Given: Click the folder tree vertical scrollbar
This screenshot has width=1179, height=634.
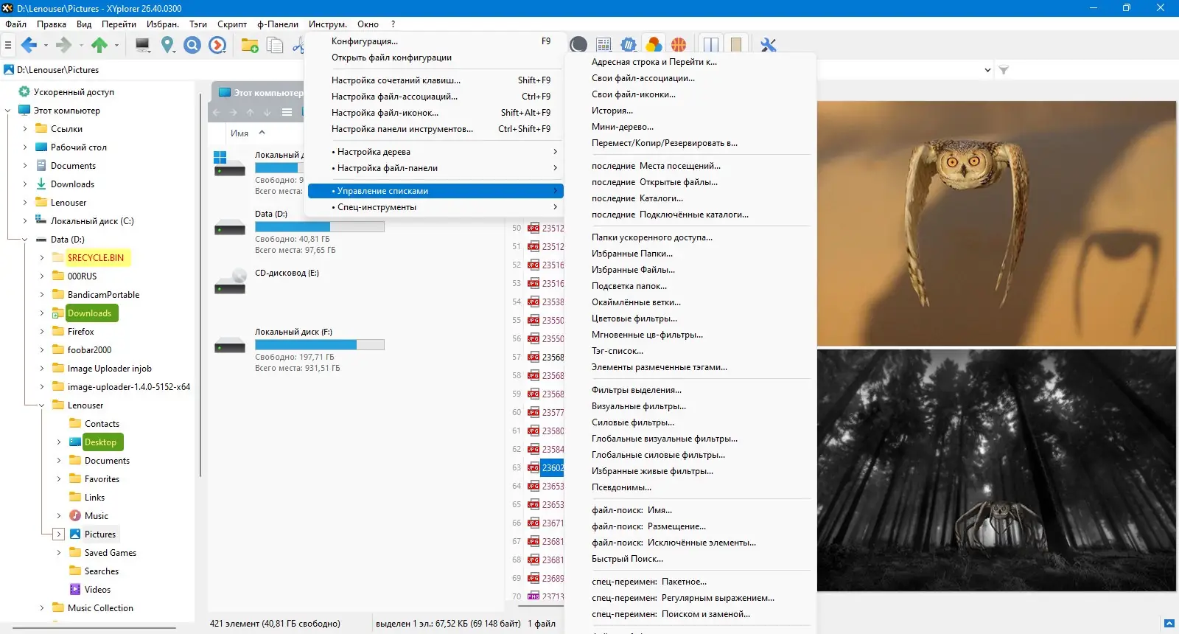Looking at the screenshot, I should point(199,284).
